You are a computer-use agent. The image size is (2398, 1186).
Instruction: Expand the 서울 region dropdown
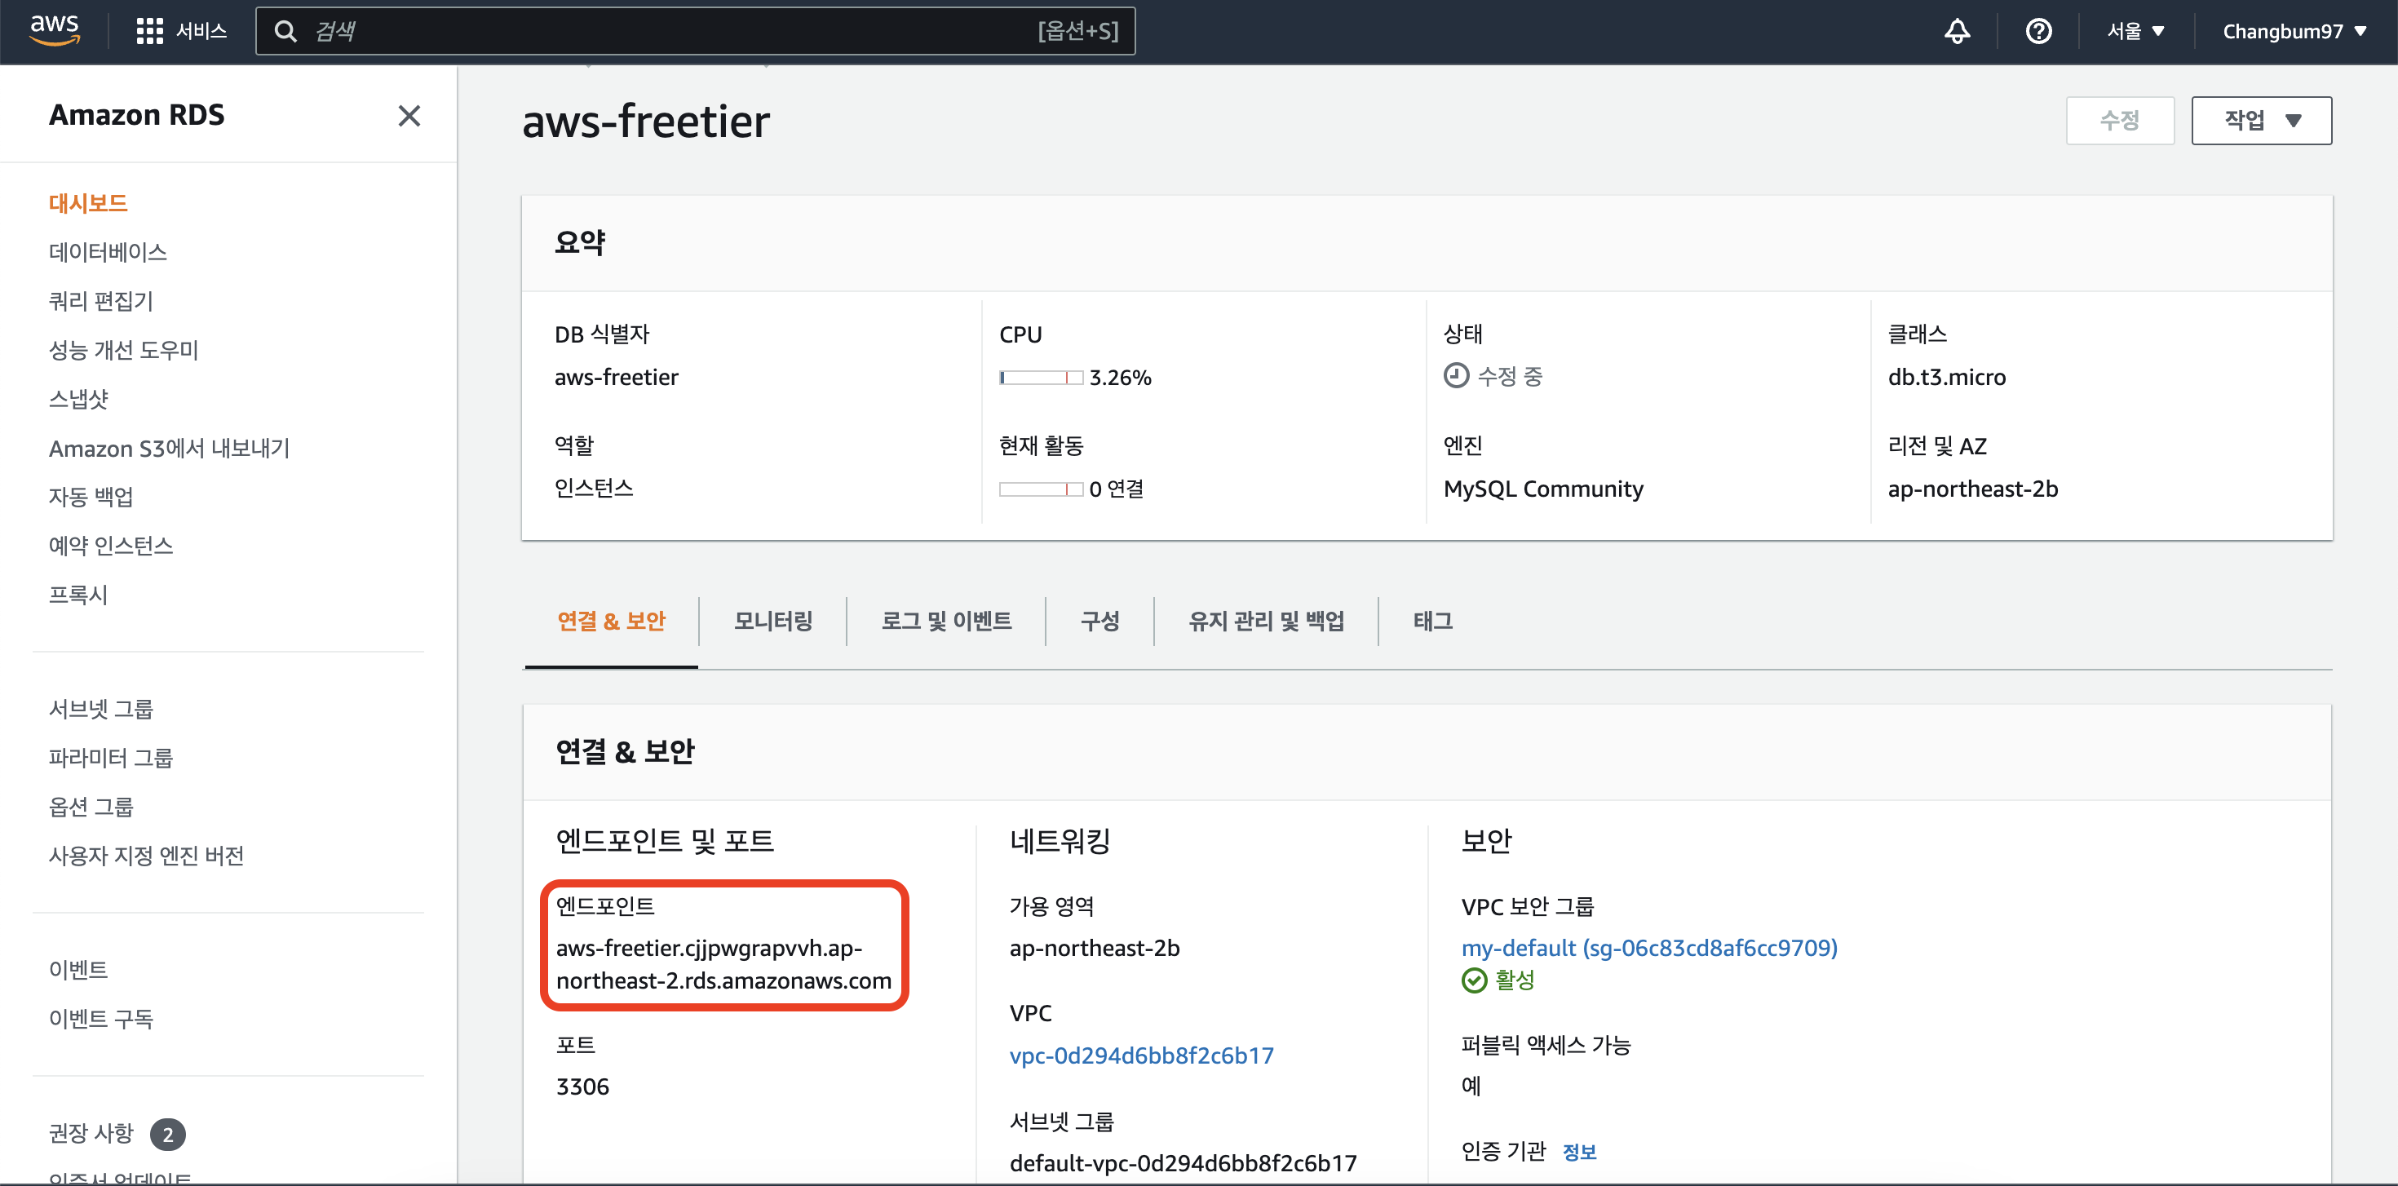(2135, 31)
